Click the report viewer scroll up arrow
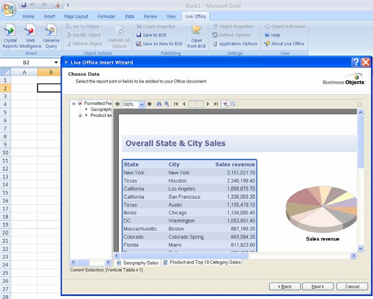Screen dimensions: 373x299 (x=360, y=112)
